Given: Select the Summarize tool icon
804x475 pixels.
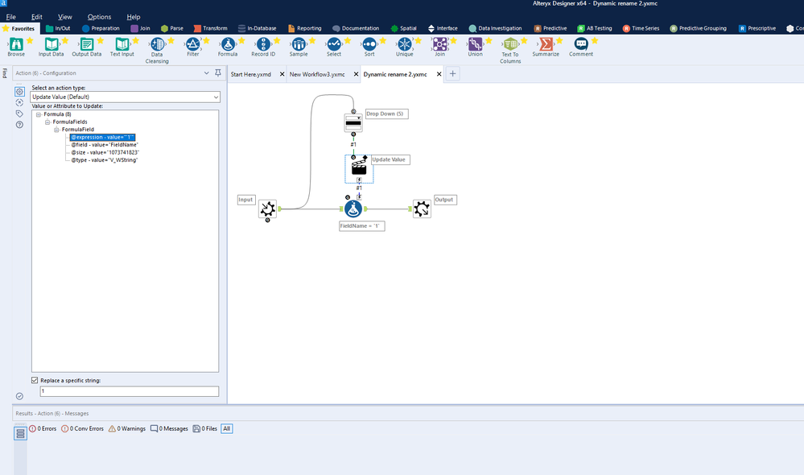Looking at the screenshot, I should tap(546, 44).
